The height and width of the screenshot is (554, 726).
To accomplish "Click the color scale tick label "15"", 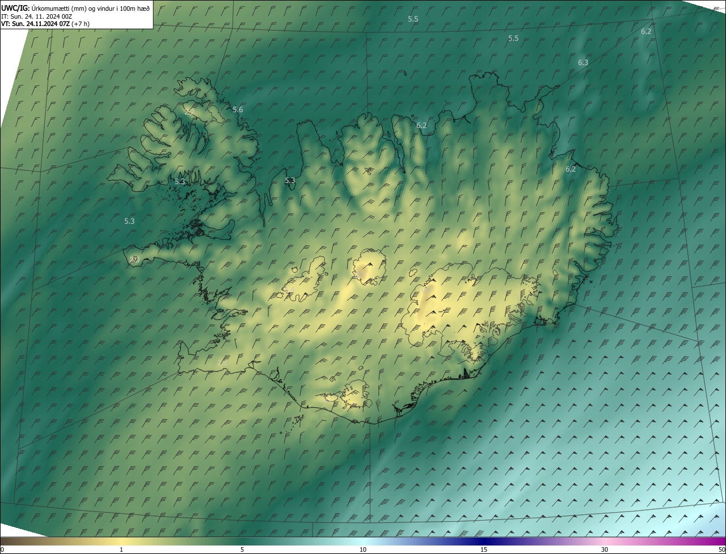I will pos(484,549).
